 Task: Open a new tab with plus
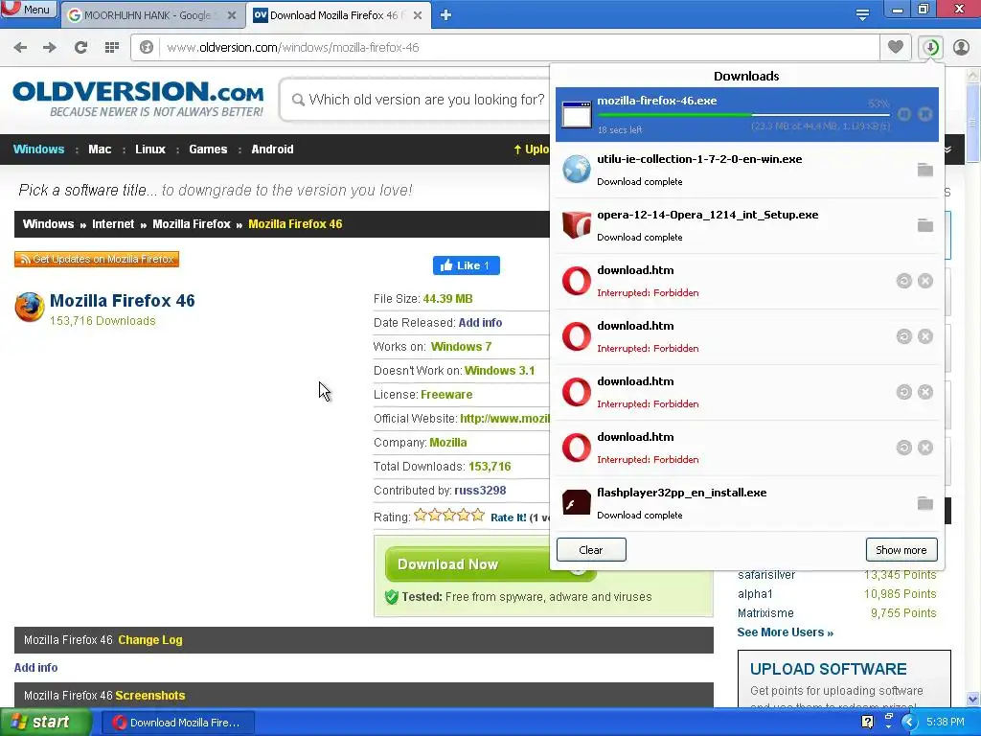pos(445,15)
